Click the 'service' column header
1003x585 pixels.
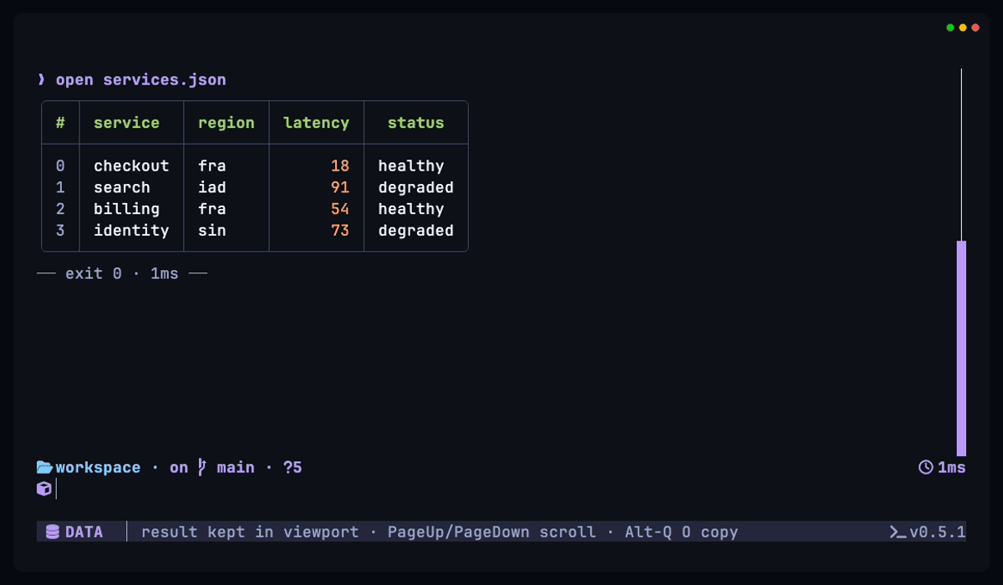pyautogui.click(x=126, y=123)
